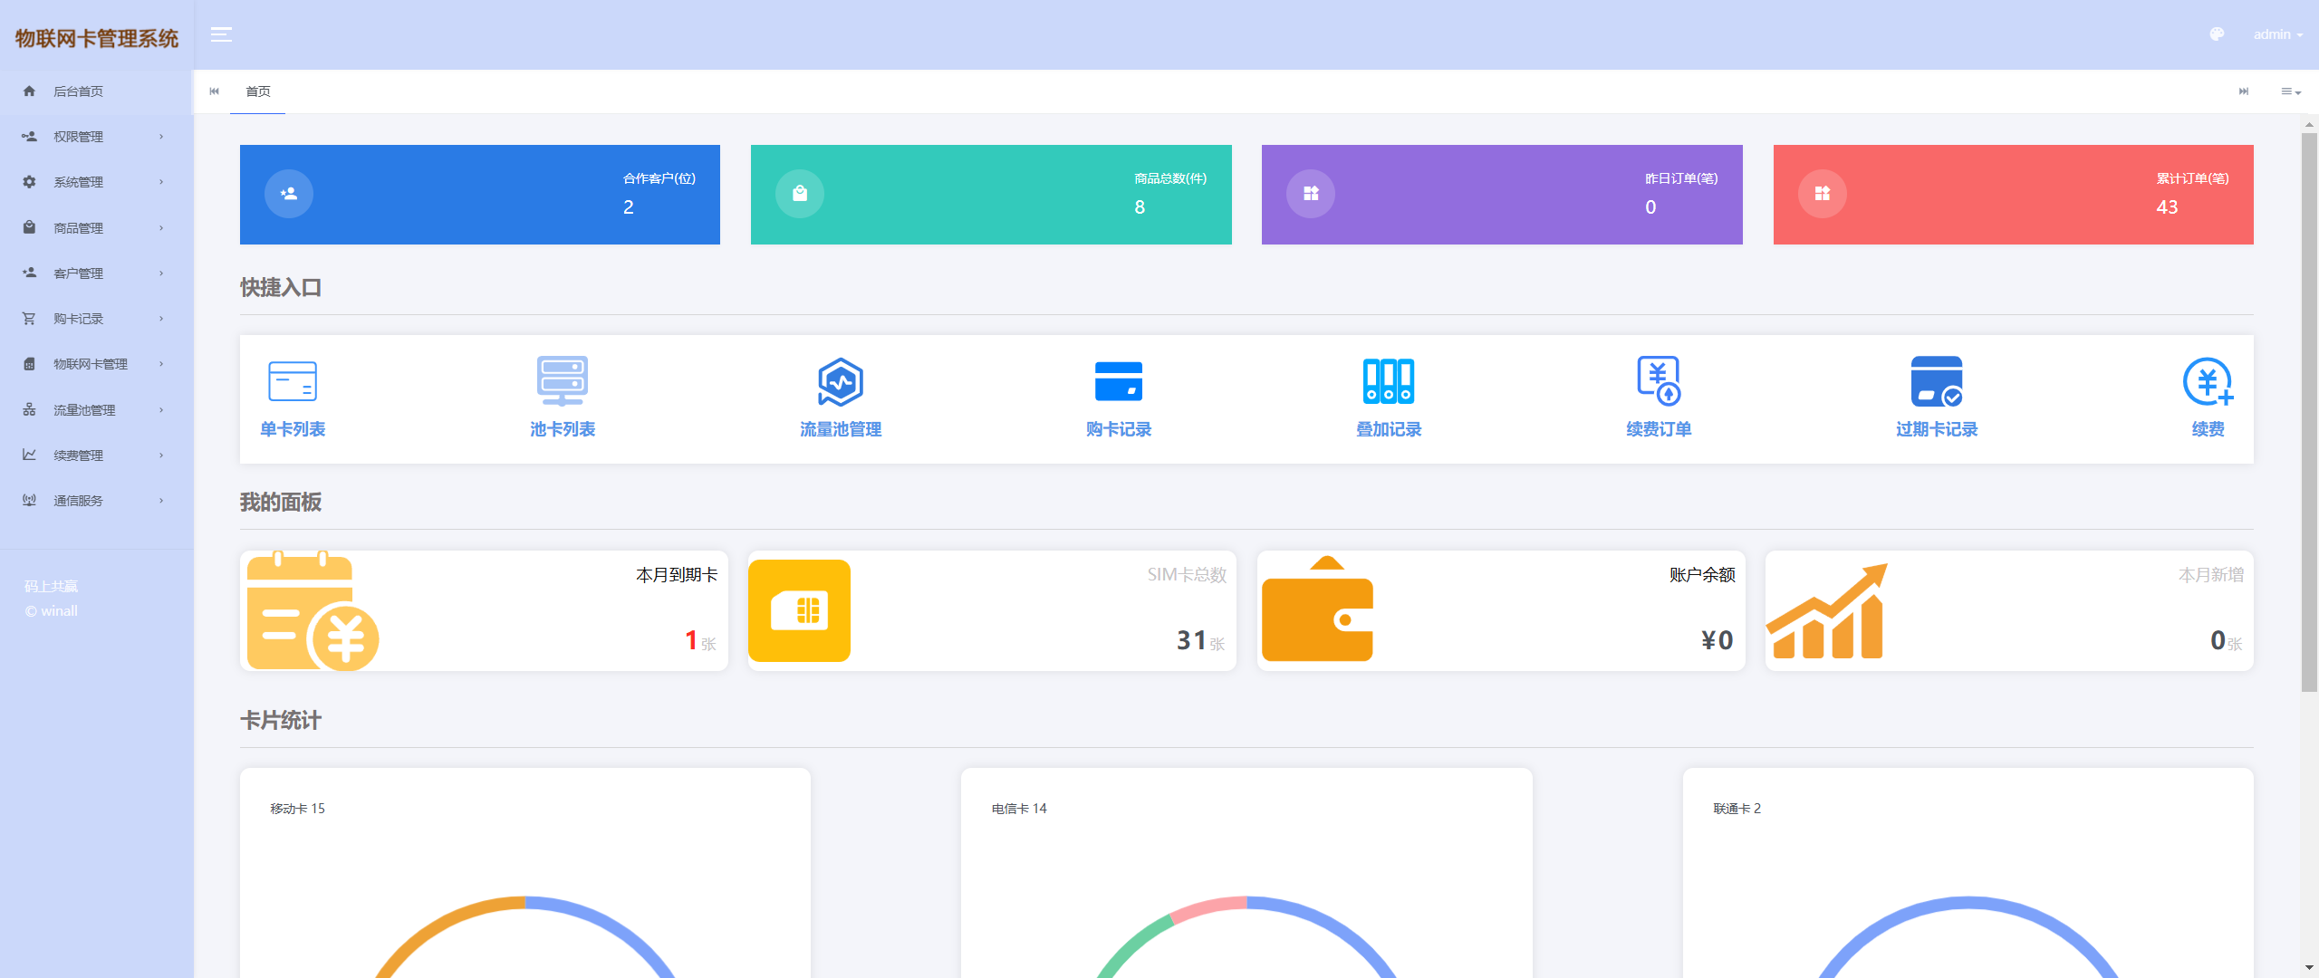Open 流量池管理 hexagon shortcut icon
Screen dimensions: 2319x978
tap(840, 381)
